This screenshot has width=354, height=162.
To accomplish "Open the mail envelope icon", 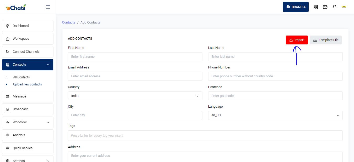I will (325, 7).
